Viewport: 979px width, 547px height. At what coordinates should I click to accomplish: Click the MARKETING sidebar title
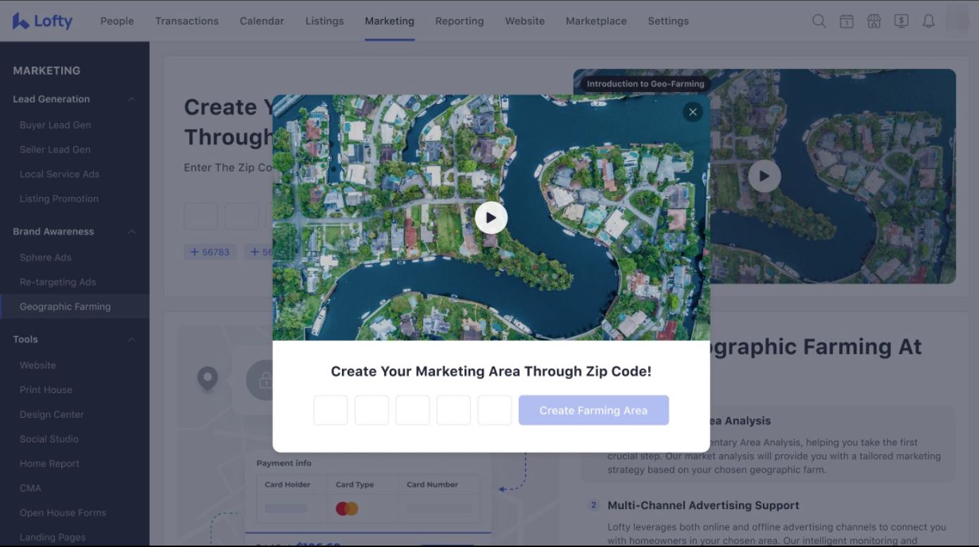(x=46, y=70)
